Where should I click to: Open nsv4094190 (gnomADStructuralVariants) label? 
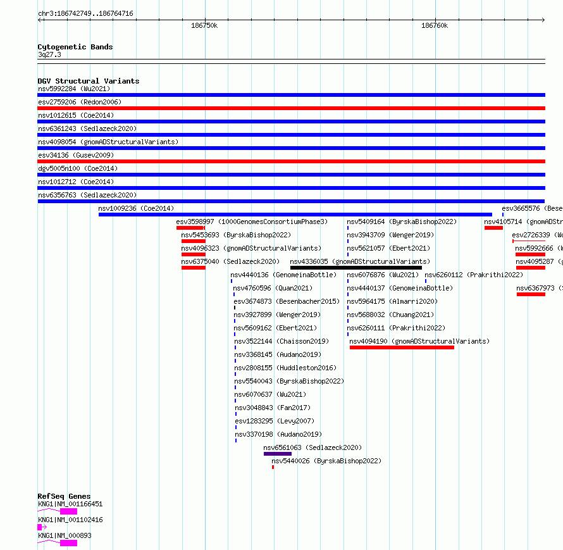coord(419,341)
